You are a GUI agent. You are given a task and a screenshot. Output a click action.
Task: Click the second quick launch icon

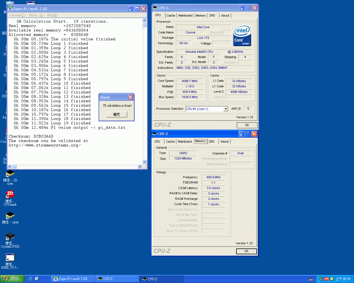(37, 279)
